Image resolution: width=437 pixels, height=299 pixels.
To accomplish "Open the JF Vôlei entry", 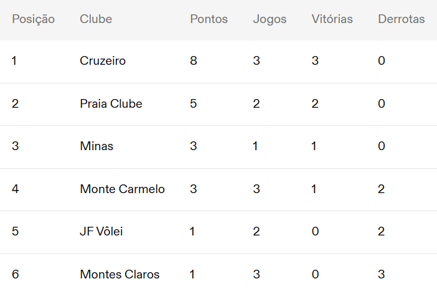I will point(218,232).
